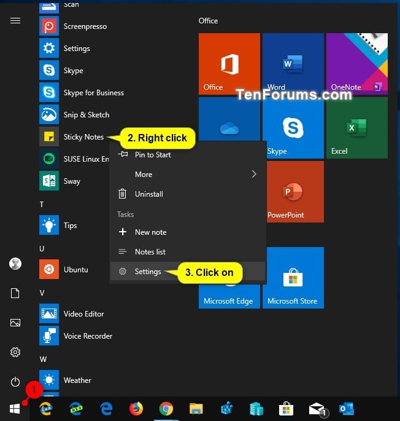400x421 pixels.
Task: Open Mail from the taskbar
Action: coord(317,409)
